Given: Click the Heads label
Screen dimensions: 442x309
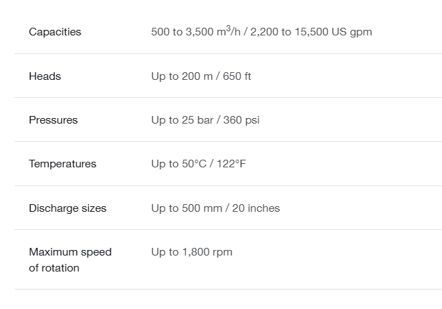Looking at the screenshot, I should pyautogui.click(x=44, y=76).
